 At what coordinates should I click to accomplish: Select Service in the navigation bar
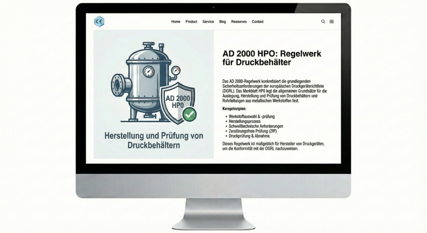[x=208, y=22]
